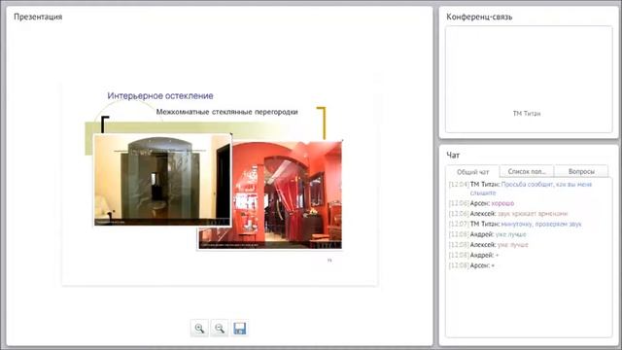Open the Вопросы tab
The width and height of the screenshot is (622, 350).
tap(581, 171)
